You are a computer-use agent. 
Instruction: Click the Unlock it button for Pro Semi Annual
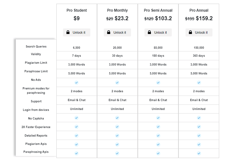click(158, 32)
